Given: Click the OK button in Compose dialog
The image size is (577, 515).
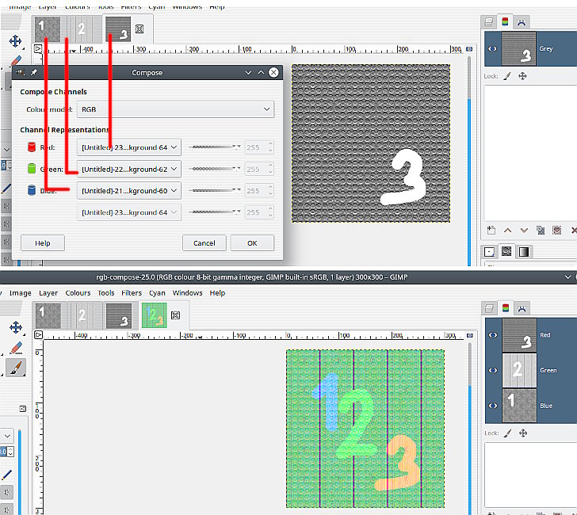Looking at the screenshot, I should [252, 243].
